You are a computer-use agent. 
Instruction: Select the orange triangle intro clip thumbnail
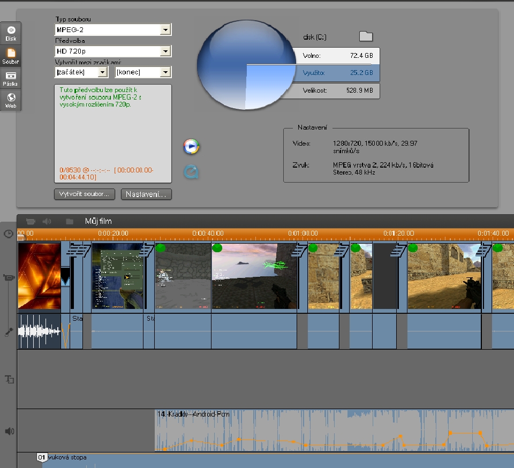tap(39, 276)
